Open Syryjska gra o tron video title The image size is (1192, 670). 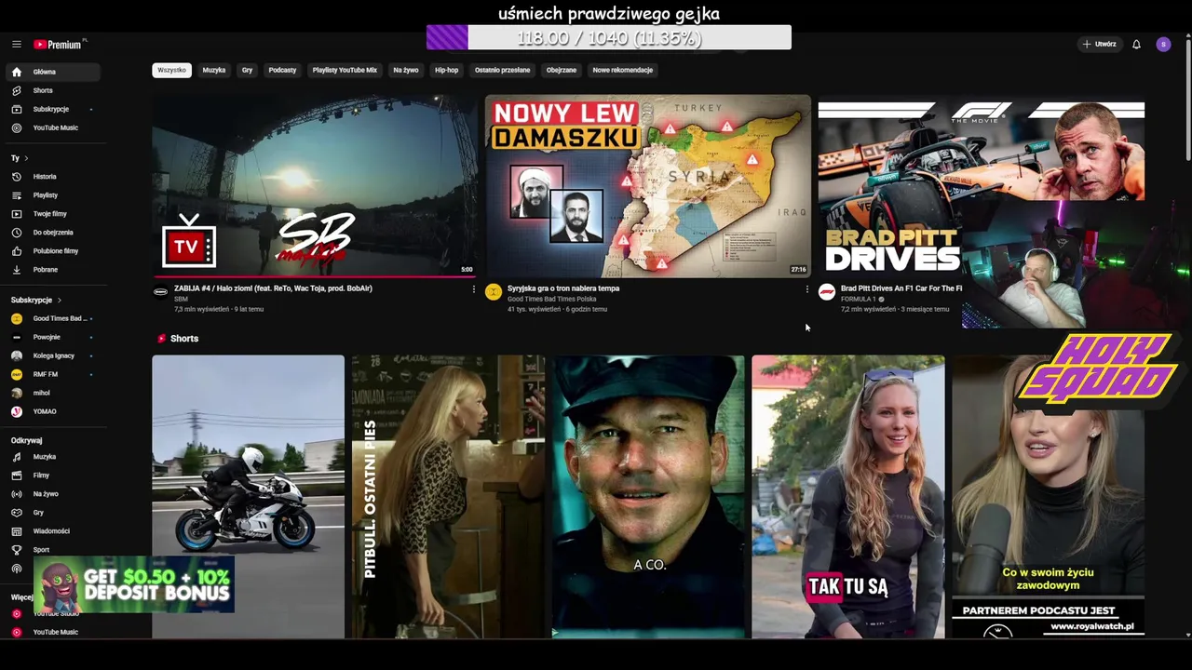[x=563, y=288]
